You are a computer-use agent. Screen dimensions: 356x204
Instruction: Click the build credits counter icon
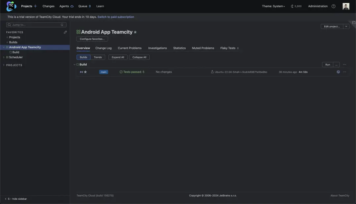[x=292, y=6]
